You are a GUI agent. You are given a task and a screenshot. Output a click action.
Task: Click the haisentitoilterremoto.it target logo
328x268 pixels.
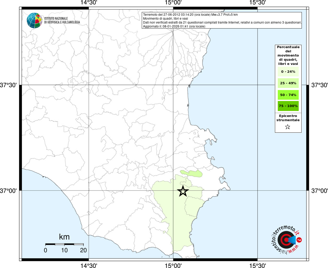point(286,239)
